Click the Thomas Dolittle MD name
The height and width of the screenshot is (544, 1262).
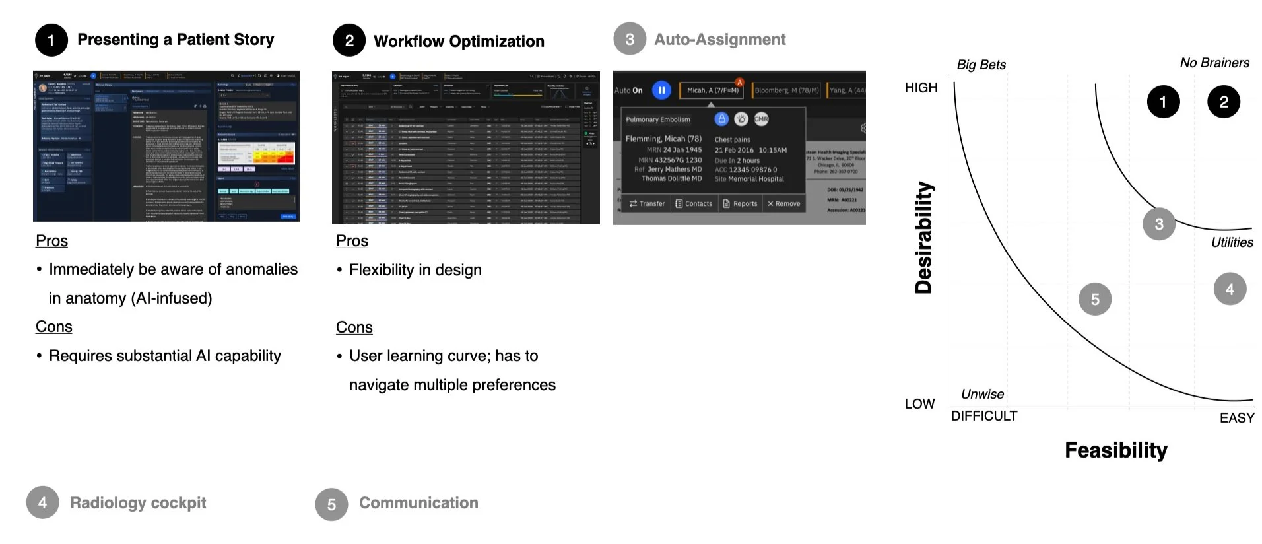click(672, 178)
